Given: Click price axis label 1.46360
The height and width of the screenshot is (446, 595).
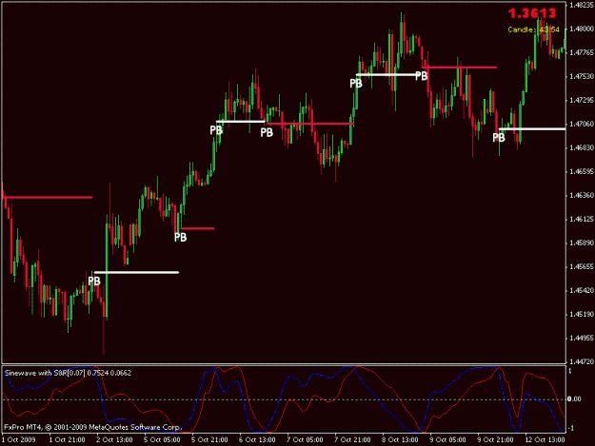Looking at the screenshot, I should click(582, 196).
